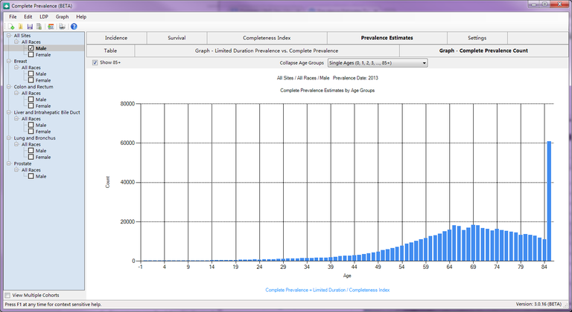Check Female under All Sites
572x312 pixels.
(31, 54)
